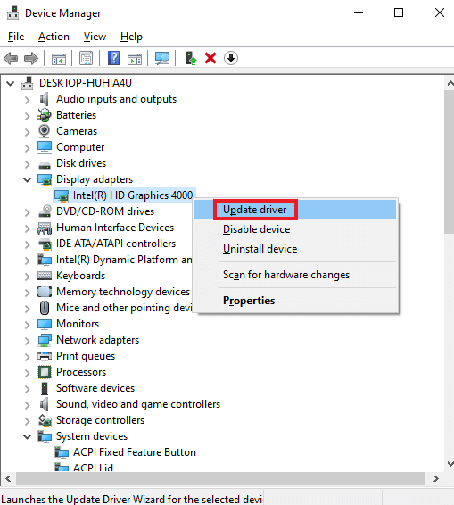Click the vertical scrollbar up arrow
The width and height of the screenshot is (454, 505).
tap(450, 83)
